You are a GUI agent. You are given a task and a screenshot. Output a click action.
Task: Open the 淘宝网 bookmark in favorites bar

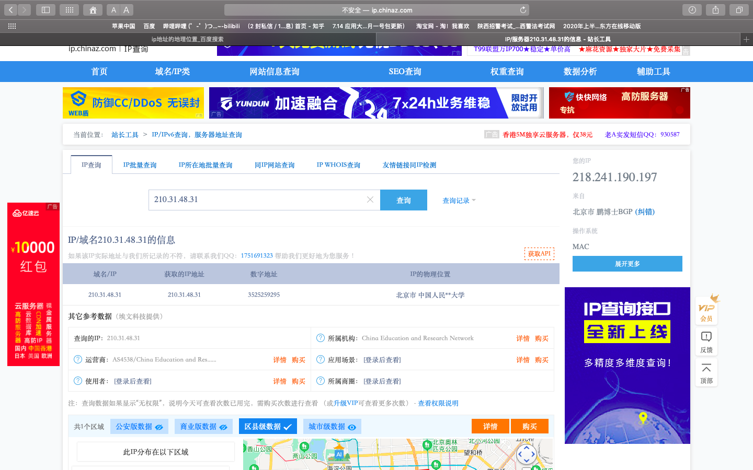tap(442, 26)
